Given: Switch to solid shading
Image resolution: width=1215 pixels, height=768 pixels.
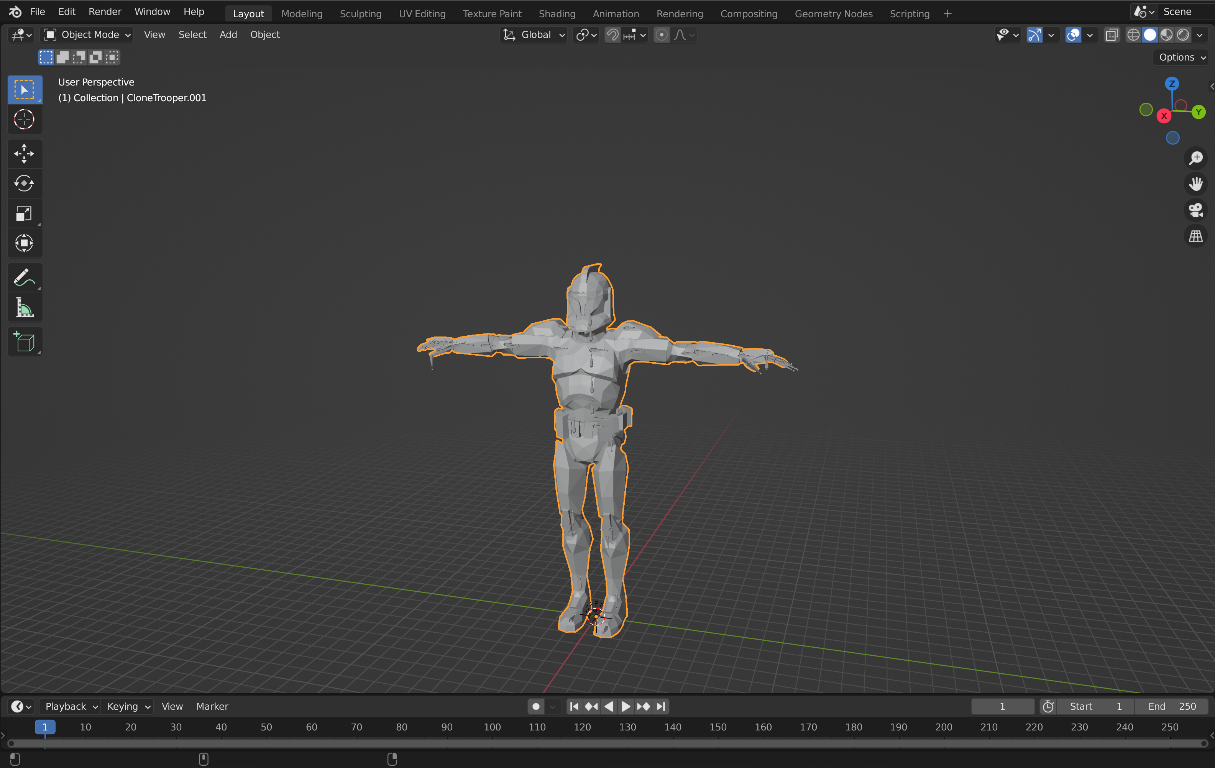Looking at the screenshot, I should click(x=1150, y=35).
